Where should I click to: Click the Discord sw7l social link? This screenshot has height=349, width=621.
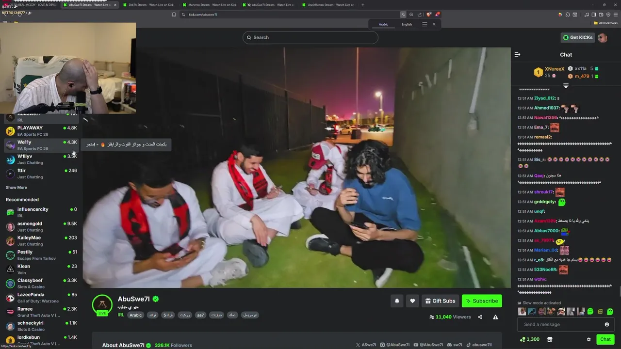pyautogui.click(x=455, y=345)
